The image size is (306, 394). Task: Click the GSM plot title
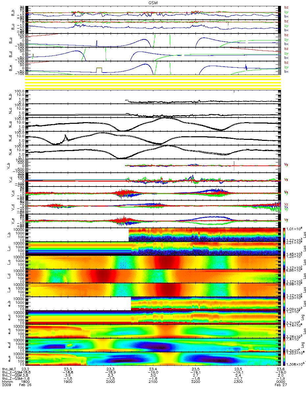click(153, 3)
